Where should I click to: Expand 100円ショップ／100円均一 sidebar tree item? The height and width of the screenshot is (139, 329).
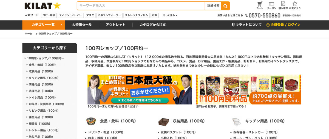46,58
